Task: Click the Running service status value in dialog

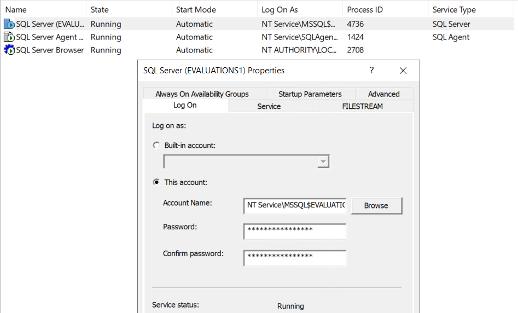Action: [x=290, y=306]
